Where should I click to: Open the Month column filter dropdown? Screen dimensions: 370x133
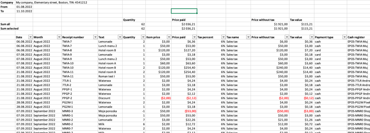tap(59, 37)
